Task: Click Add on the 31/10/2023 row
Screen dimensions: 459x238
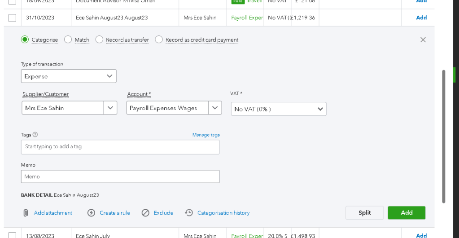Action: tap(421, 18)
